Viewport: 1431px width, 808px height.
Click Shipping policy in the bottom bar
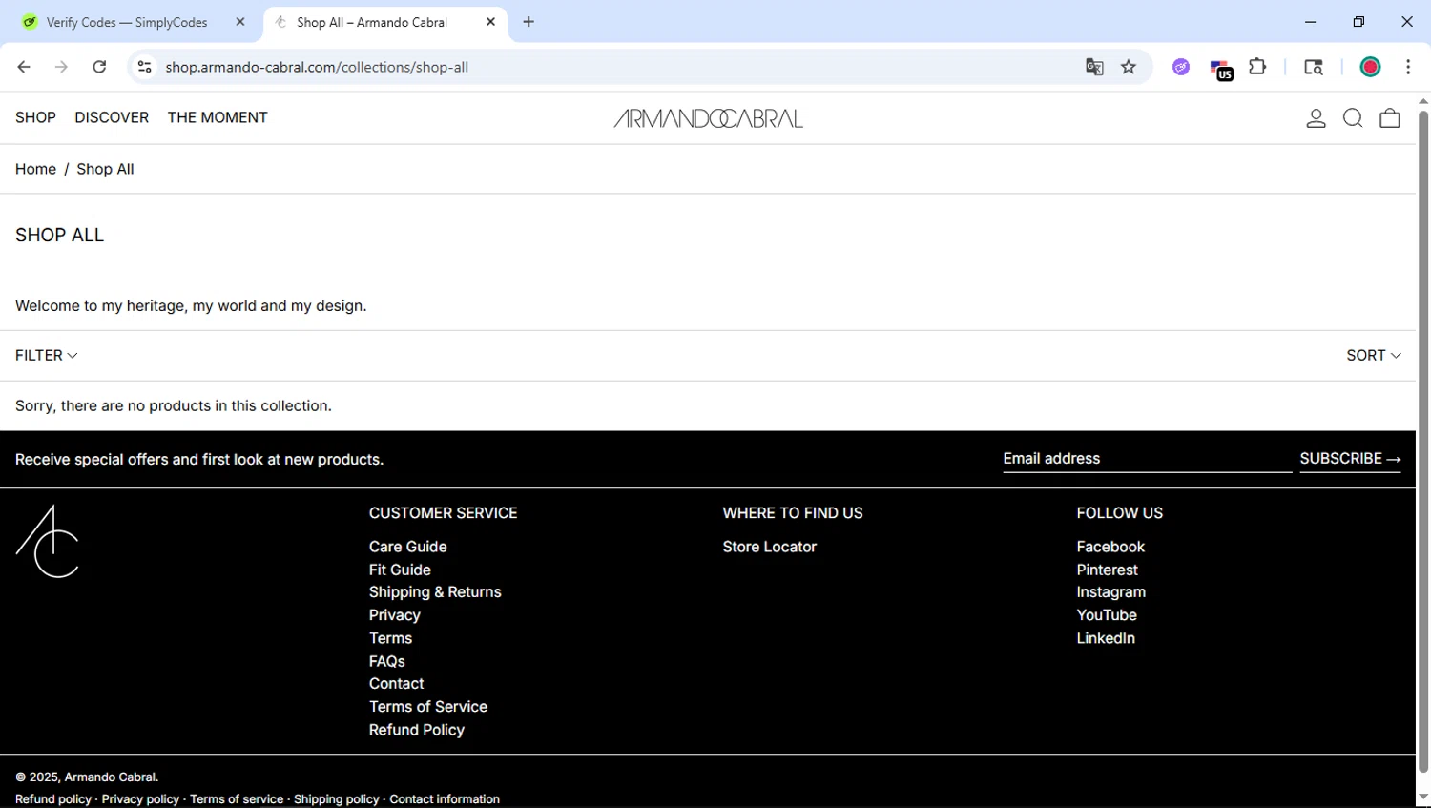tap(336, 799)
